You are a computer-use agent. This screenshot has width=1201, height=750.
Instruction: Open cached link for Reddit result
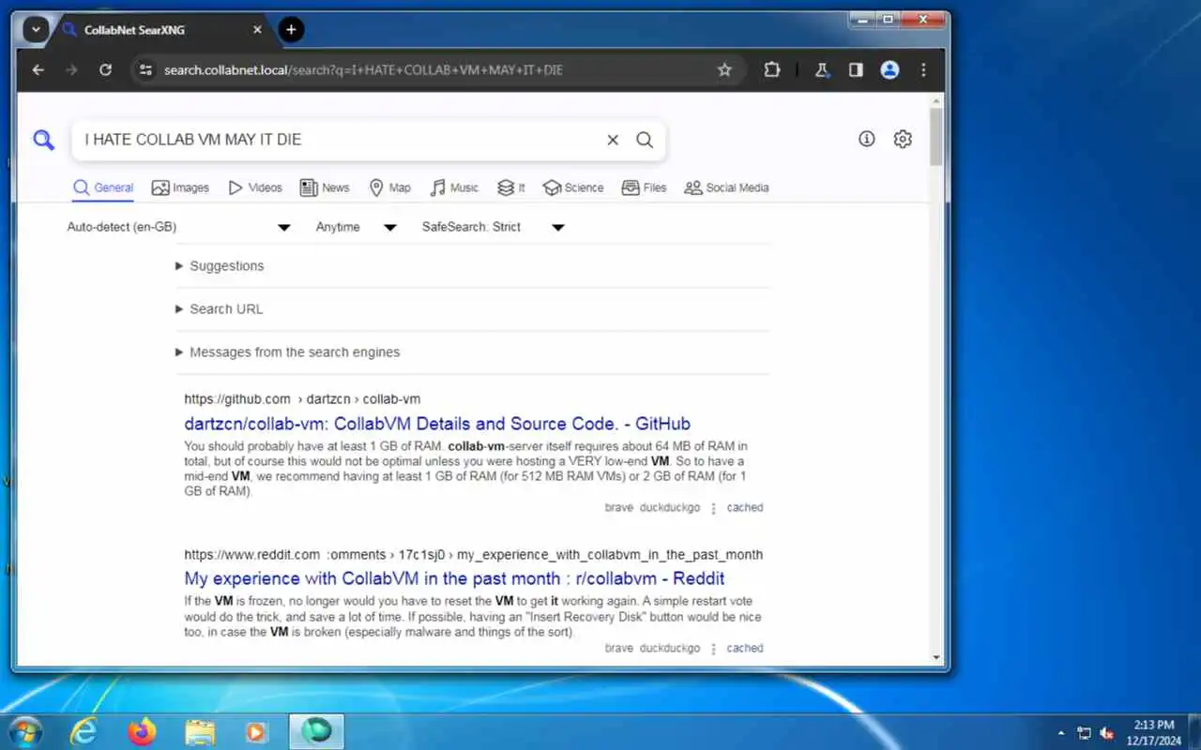(745, 649)
